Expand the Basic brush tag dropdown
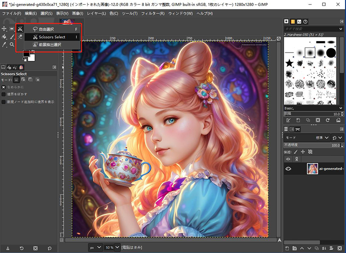 click(341, 108)
